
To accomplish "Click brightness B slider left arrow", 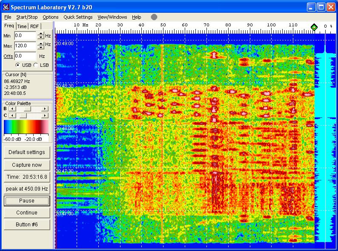I will [12, 109].
